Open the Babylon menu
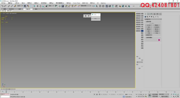Viewport: 180px width, 98px height. coord(103,3)
